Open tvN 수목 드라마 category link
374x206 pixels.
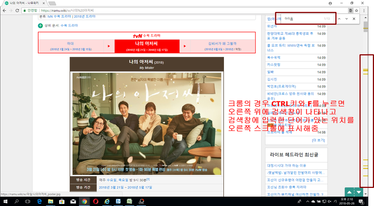tap(59, 17)
